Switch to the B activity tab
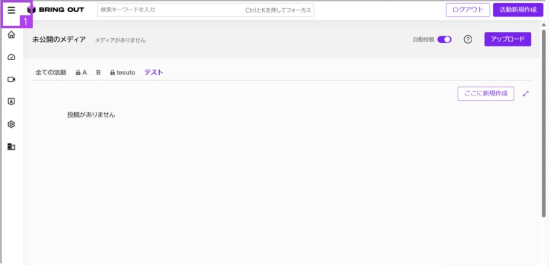The width and height of the screenshot is (549, 266). [x=99, y=73]
